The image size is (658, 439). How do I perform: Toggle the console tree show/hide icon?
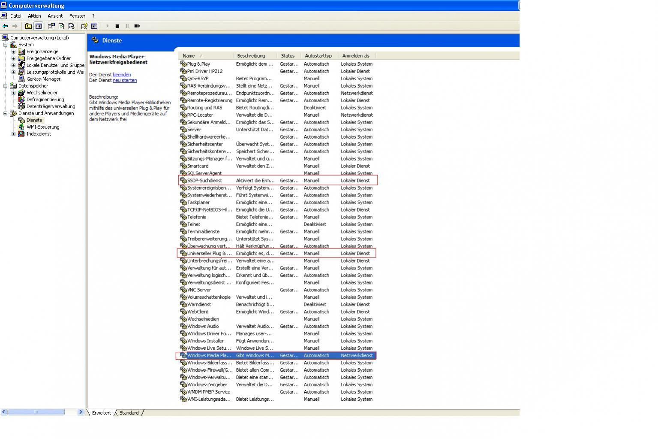pos(39,26)
